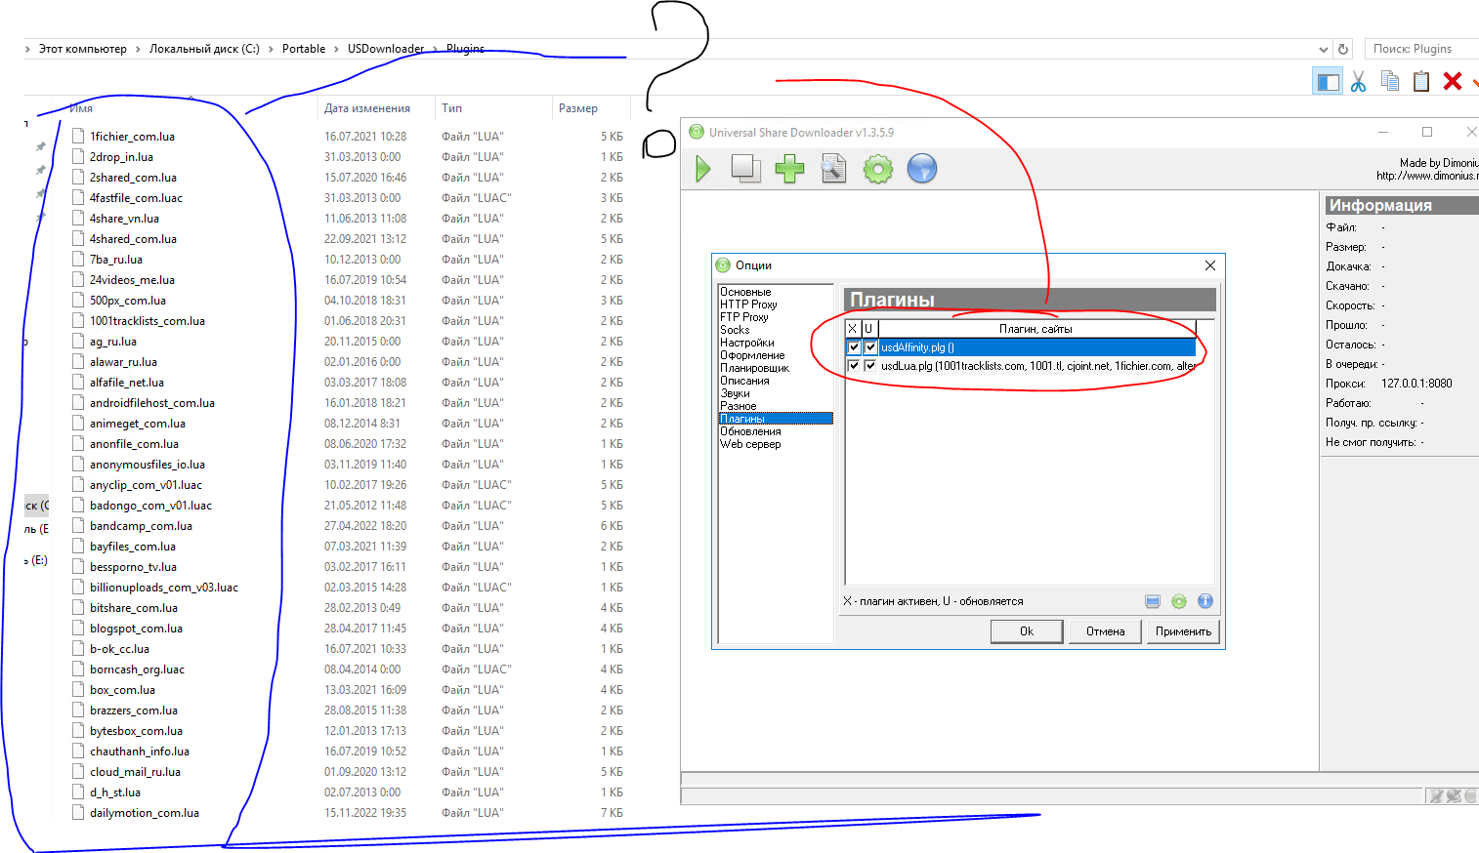The image size is (1479, 853).
Task: Open Обновления options category
Action: 750,431
